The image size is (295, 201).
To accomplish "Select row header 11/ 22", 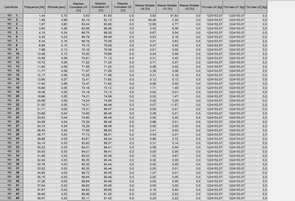I will point(11,105).
